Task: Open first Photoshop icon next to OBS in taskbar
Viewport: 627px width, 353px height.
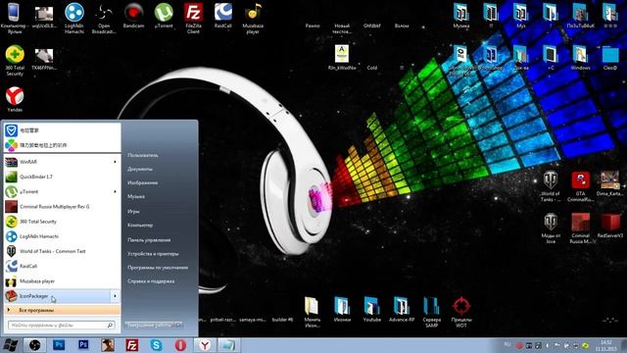Action: 59,344
